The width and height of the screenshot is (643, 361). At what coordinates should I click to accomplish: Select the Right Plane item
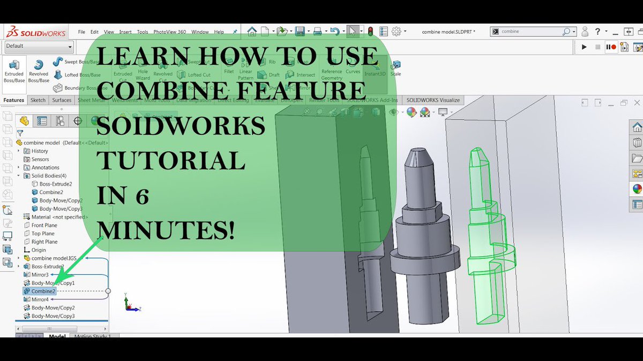coord(41,242)
